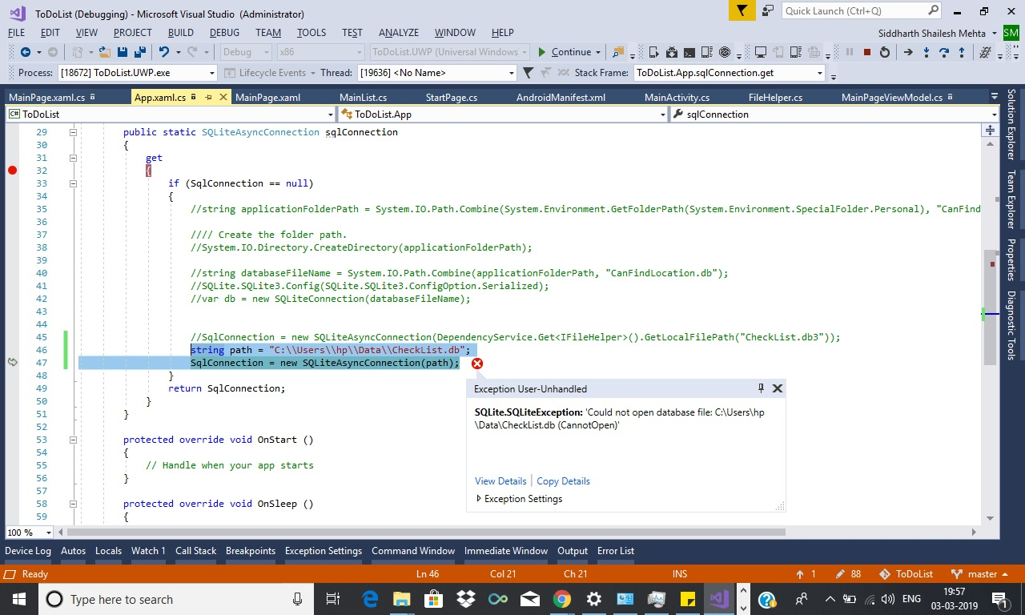
Task: Open the DEBUG menu
Action: [x=224, y=33]
